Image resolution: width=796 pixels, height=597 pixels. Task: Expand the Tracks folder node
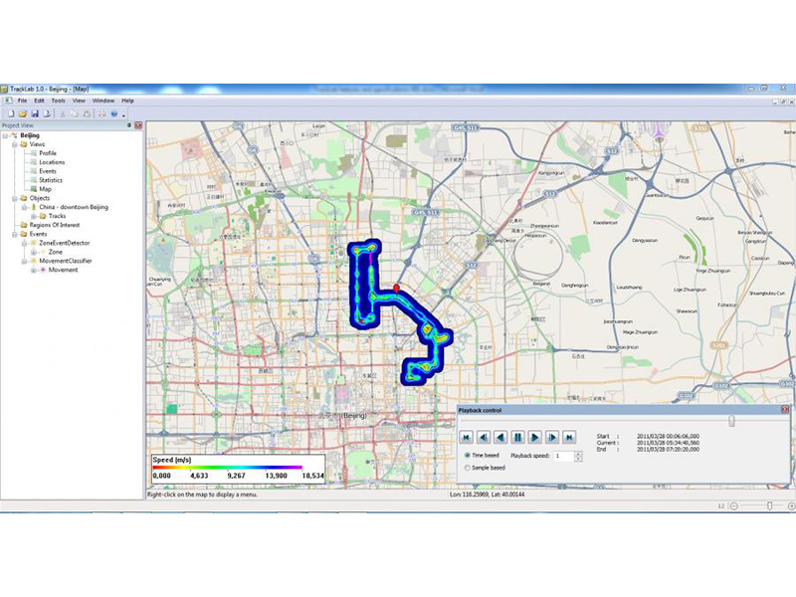tap(34, 216)
